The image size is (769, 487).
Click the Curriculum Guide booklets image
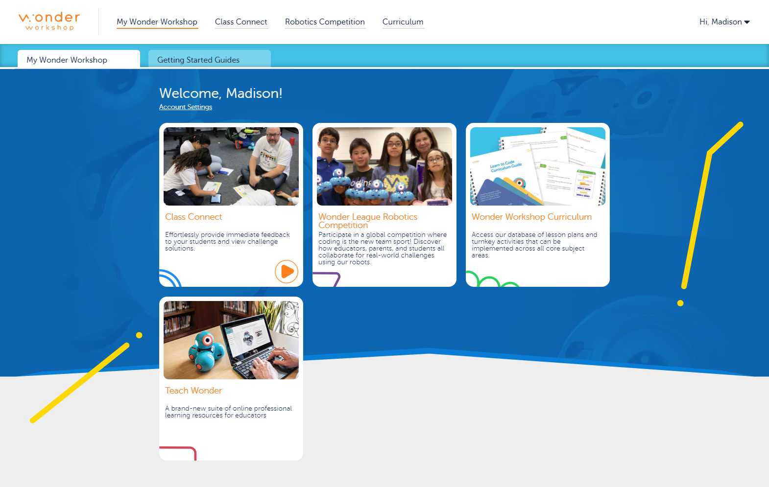pyautogui.click(x=538, y=166)
